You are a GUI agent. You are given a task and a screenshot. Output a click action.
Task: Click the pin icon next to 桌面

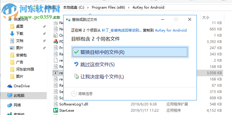pyautogui.click(x=44, y=27)
